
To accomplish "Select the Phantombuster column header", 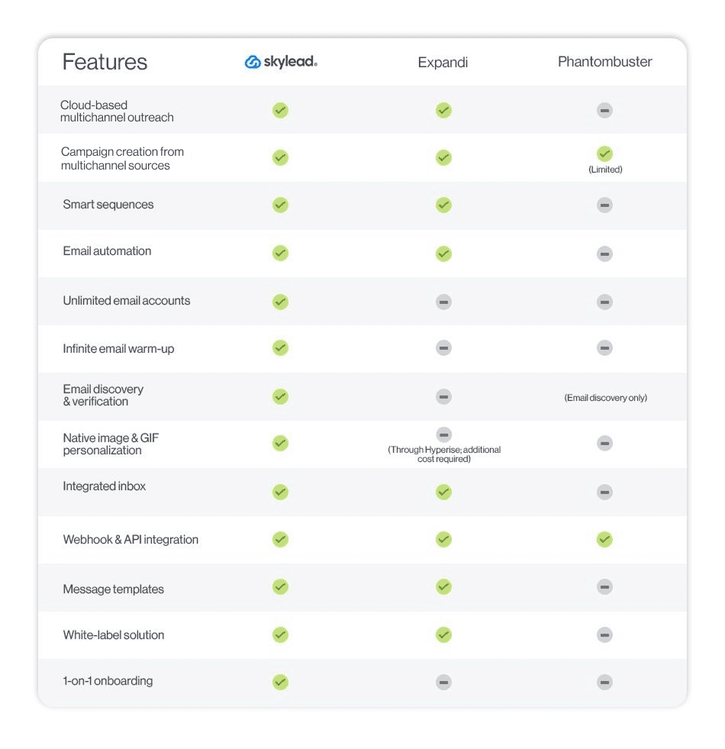I will click(x=604, y=62).
